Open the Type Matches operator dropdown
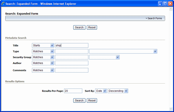Screen dimensions: 174x112 click(x=43, y=51)
